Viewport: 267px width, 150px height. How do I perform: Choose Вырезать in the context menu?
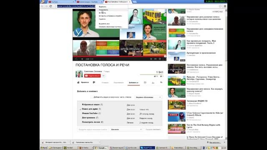103,7
